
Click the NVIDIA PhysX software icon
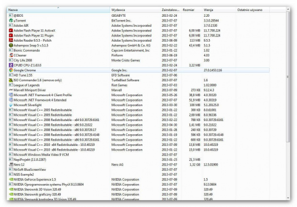tap(11, 185)
